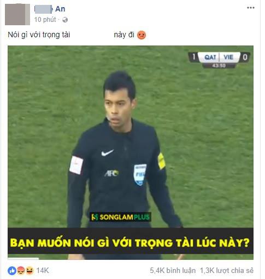Image resolution: width=265 pixels, height=279 pixels.
Task: Open the post options three-dot menu
Action: coord(250,8)
